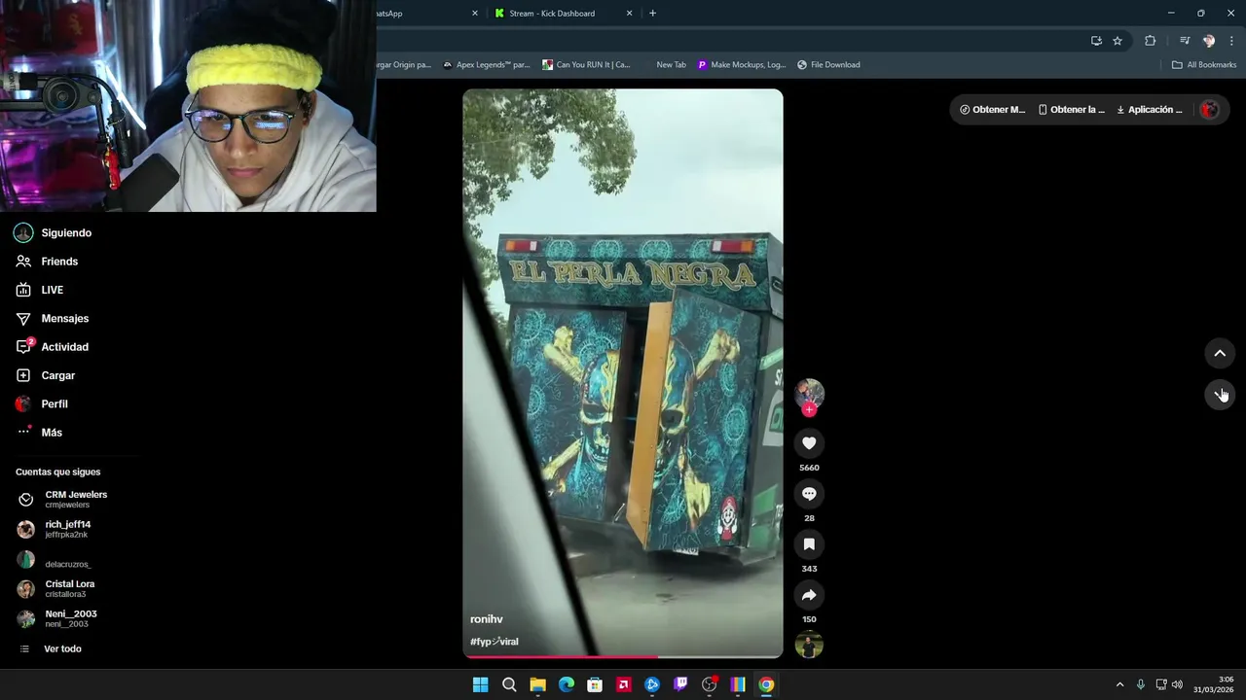Save the video with the bookmark icon
The width and height of the screenshot is (1246, 700).
click(809, 544)
